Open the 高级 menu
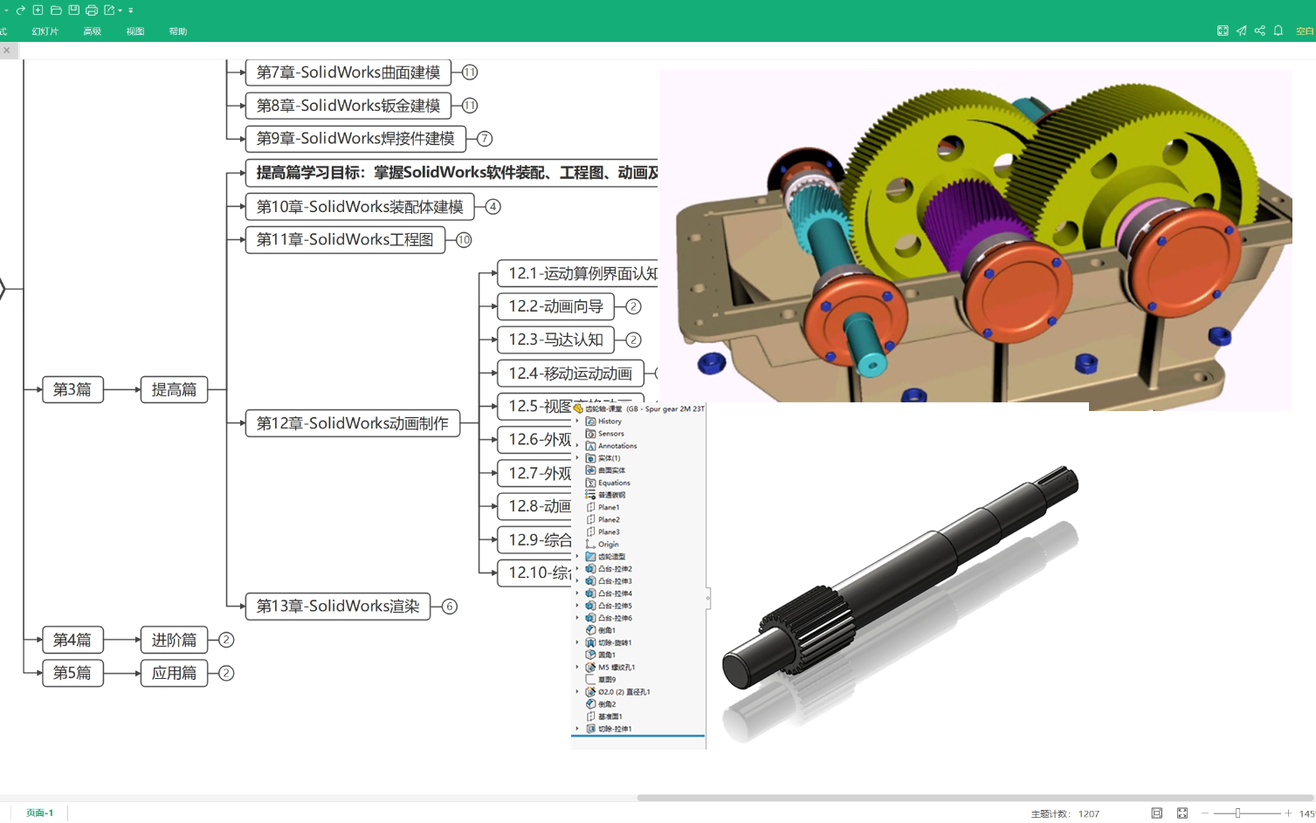 pyautogui.click(x=92, y=31)
